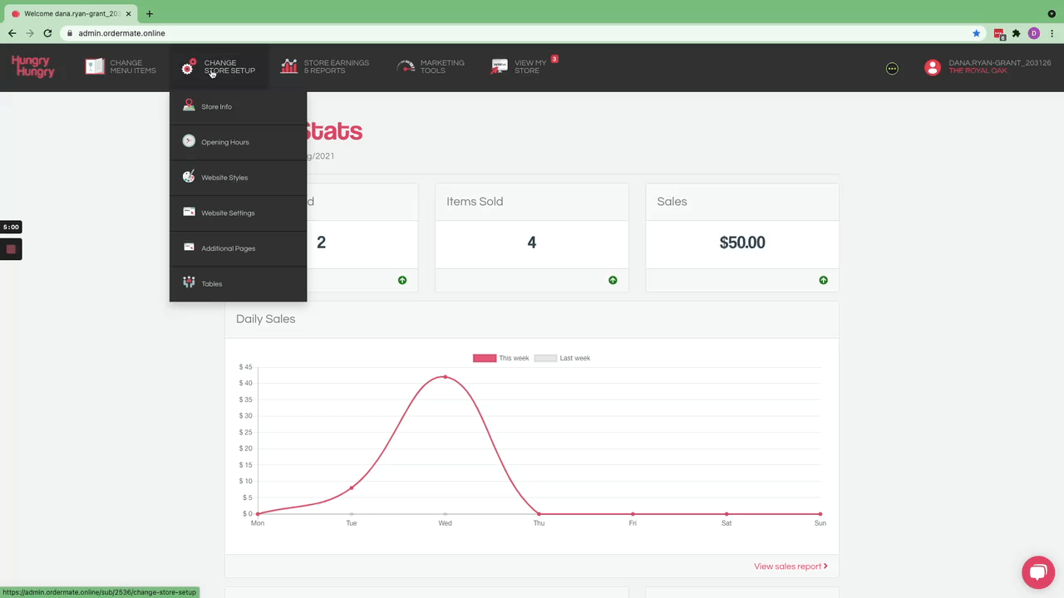The height and width of the screenshot is (598, 1064).
Task: Click the yellow ellipsis circle icon
Action: pos(892,68)
